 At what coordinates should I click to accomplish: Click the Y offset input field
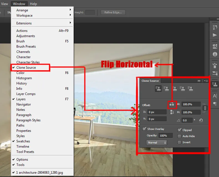157,119
